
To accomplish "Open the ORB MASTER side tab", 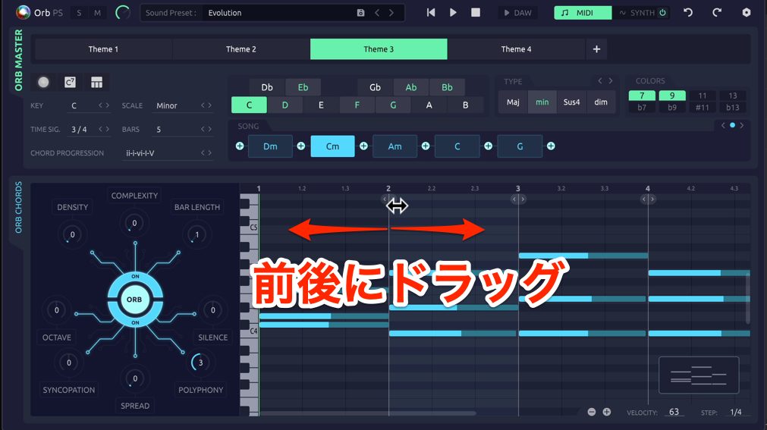I will click(19, 60).
